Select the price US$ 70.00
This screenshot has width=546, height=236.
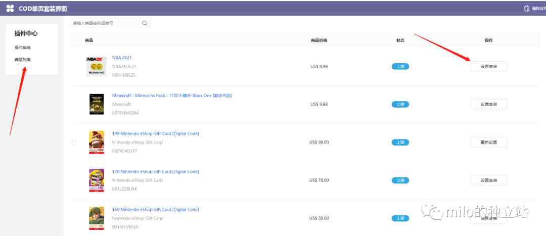click(319, 180)
